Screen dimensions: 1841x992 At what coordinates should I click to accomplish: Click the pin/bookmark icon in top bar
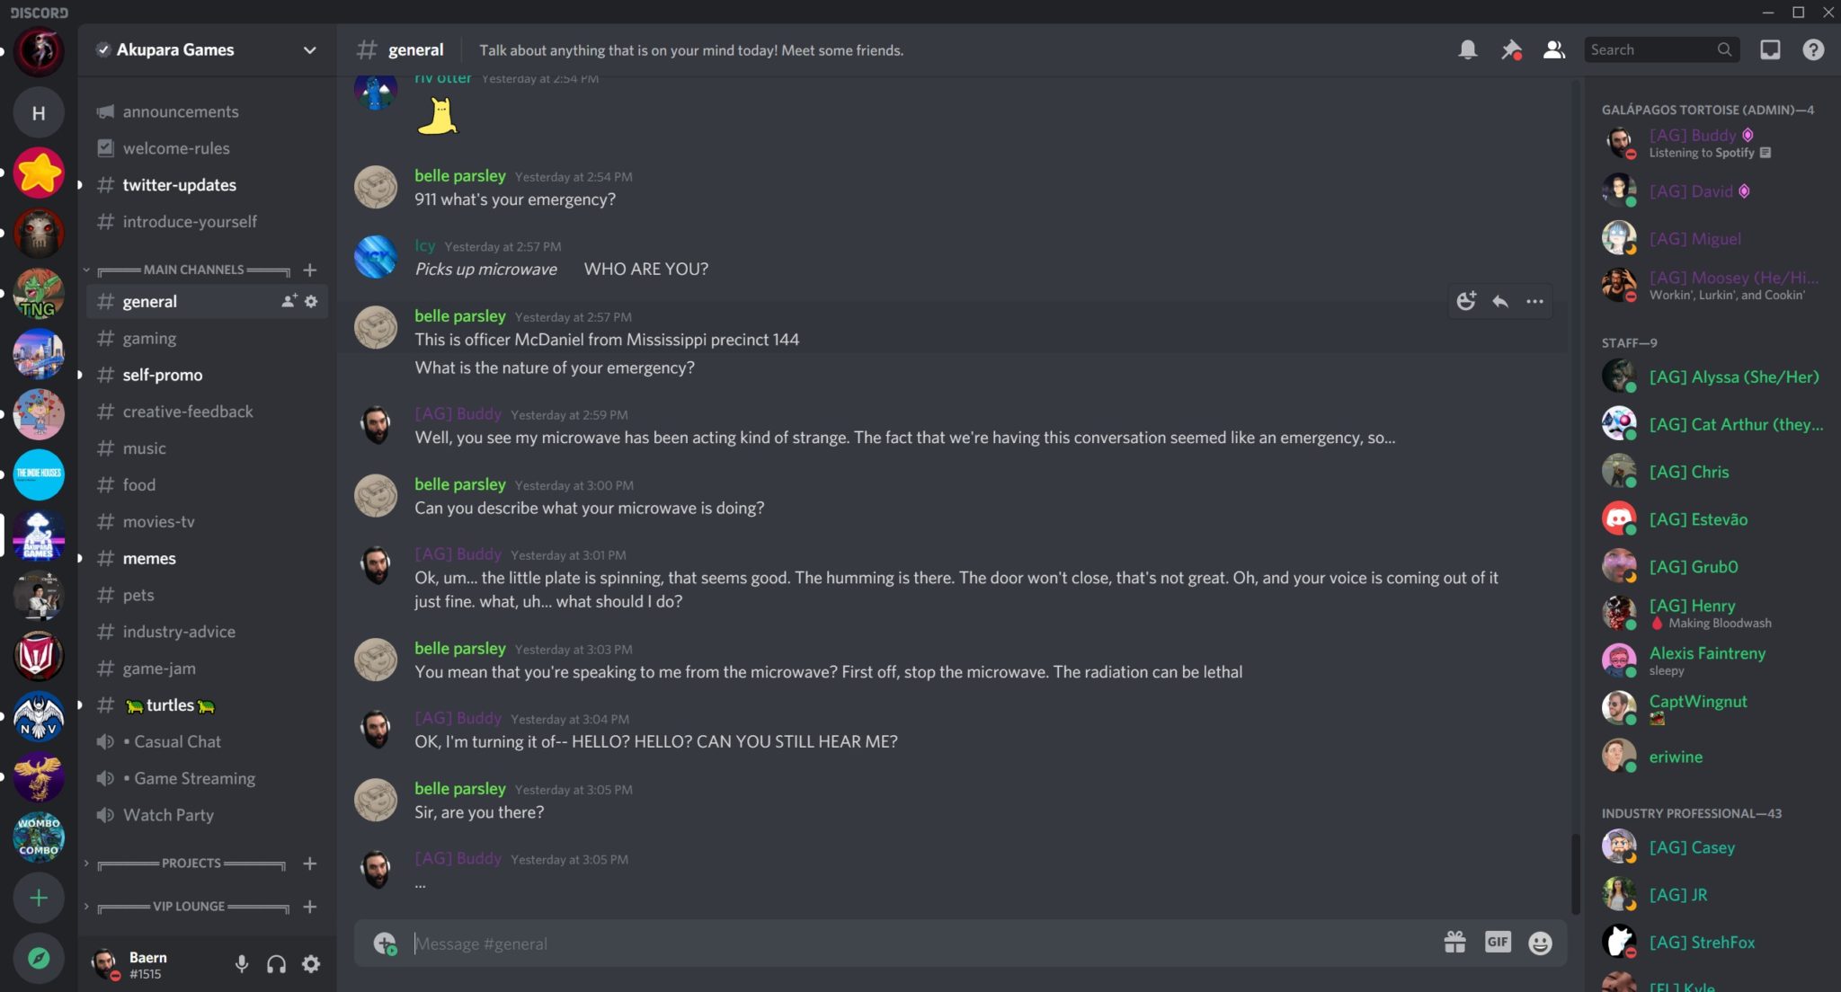[x=1510, y=50]
